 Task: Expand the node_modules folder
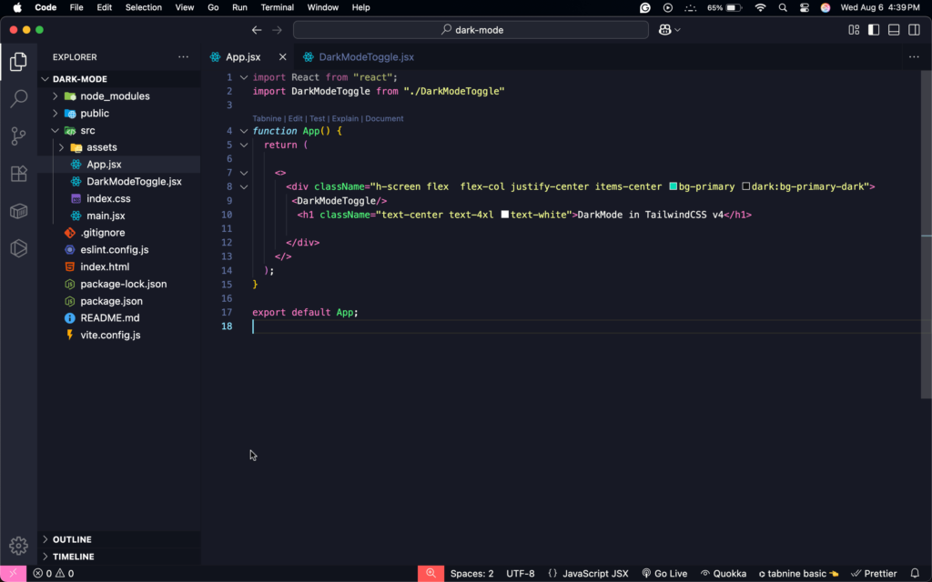click(x=115, y=96)
